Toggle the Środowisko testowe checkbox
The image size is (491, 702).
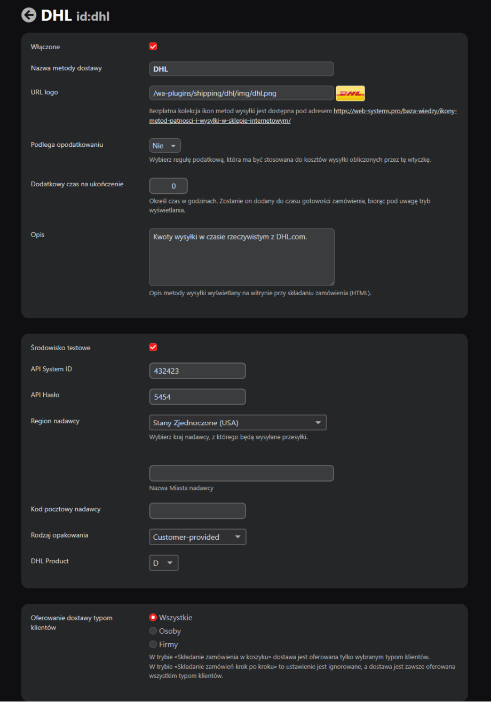pos(153,348)
